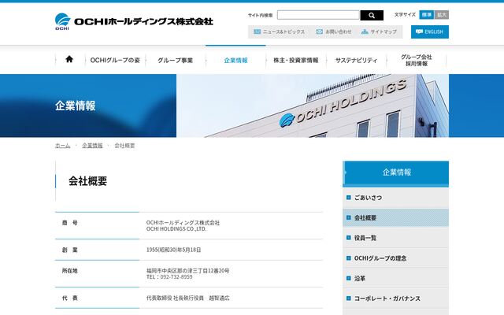Click the square bullet beside 沿革
Screen dimensions: 504x315
[x=348, y=278]
